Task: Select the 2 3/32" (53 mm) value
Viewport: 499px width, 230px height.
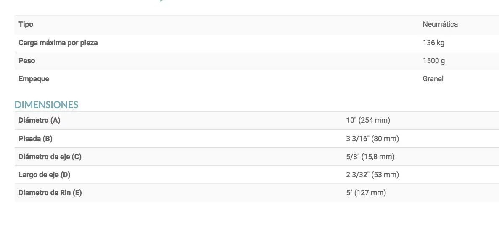Action: (372, 175)
